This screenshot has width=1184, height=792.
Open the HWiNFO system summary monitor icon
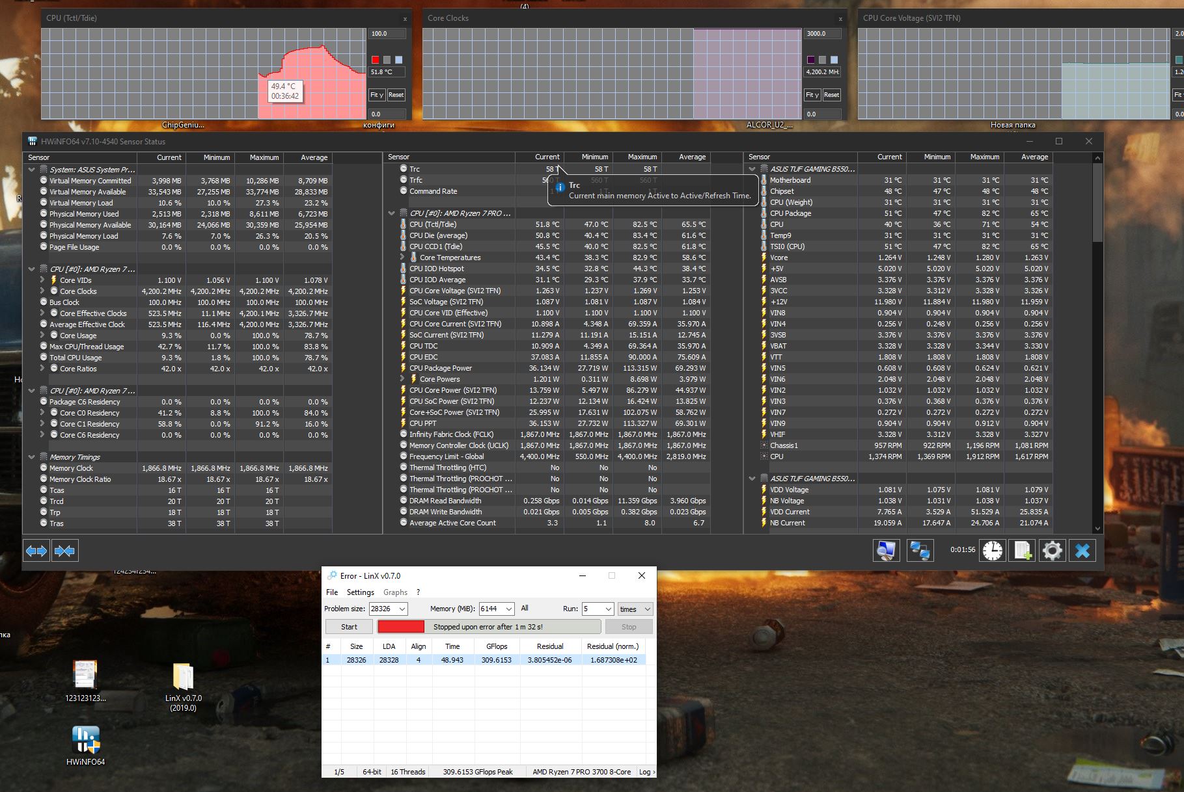(886, 551)
